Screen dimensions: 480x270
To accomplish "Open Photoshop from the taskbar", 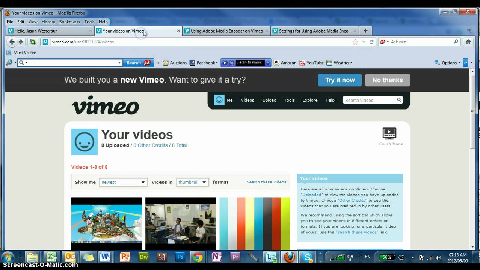I will pos(180,257).
